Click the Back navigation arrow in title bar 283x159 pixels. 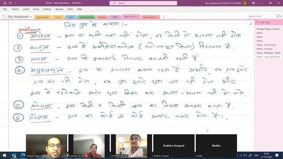5,3
